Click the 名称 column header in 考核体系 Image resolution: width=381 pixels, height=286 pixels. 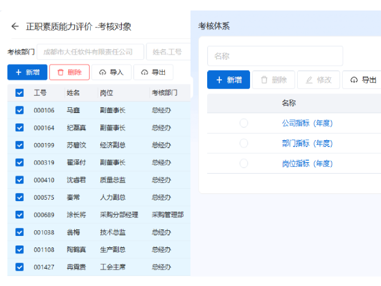[x=289, y=103]
